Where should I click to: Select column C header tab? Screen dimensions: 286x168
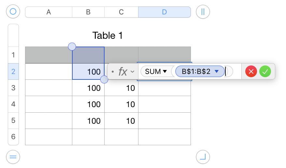point(121,12)
